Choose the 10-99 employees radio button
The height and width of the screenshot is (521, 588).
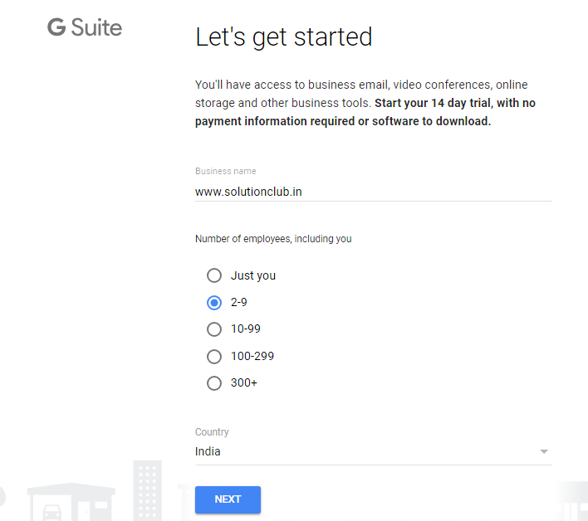click(214, 329)
